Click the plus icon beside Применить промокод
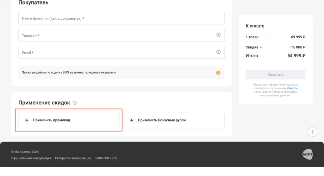 coord(27,120)
